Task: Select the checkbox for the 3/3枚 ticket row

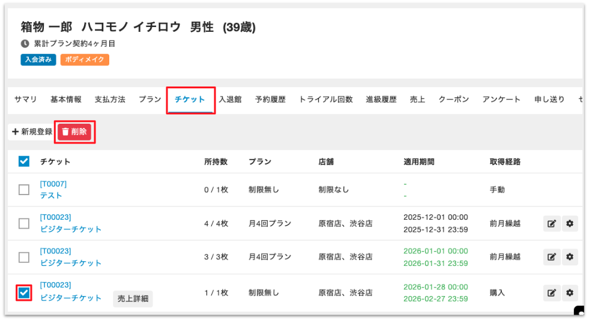Action: [24, 258]
